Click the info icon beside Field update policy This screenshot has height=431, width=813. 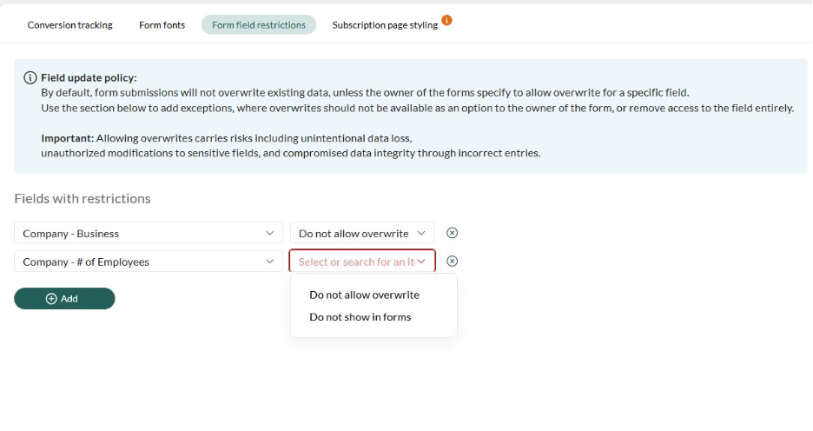[30, 78]
